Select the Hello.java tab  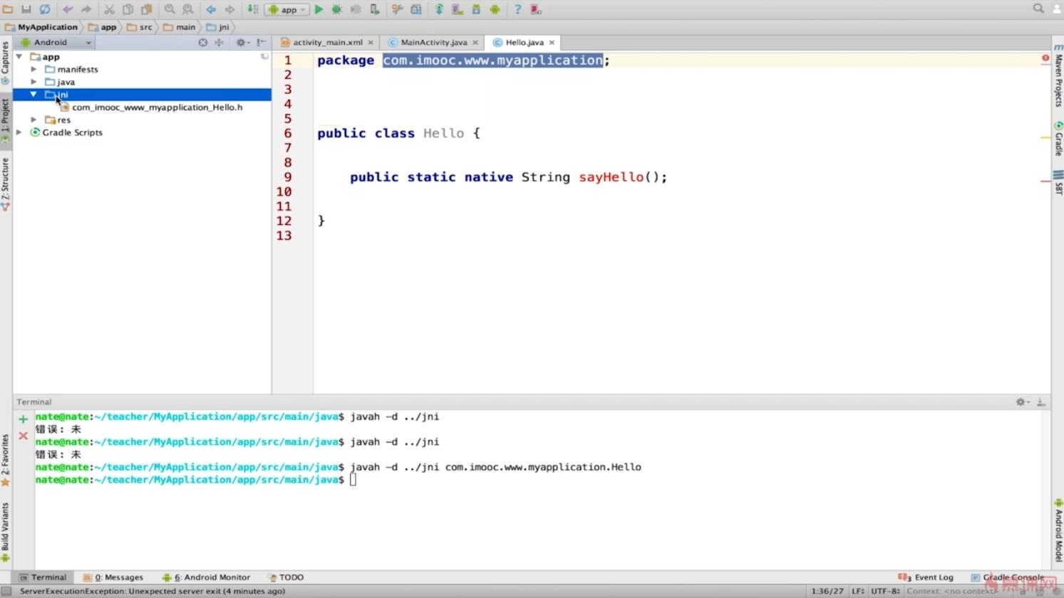coord(524,43)
